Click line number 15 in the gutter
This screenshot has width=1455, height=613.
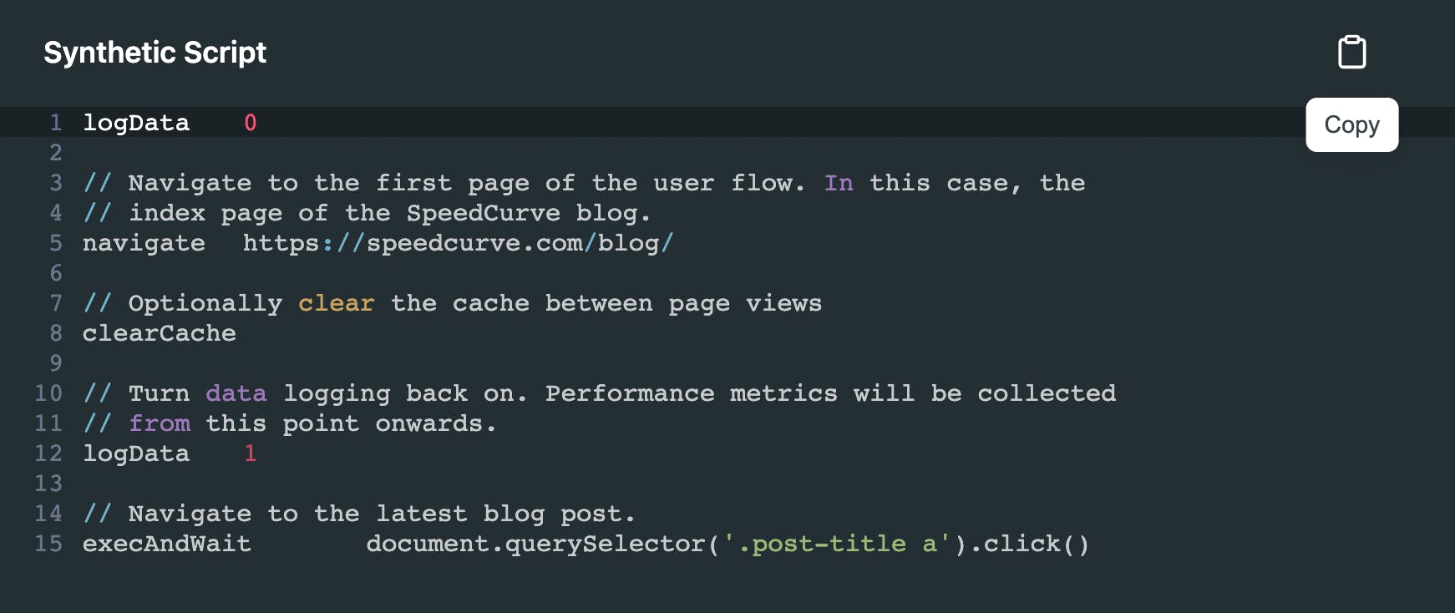48,544
